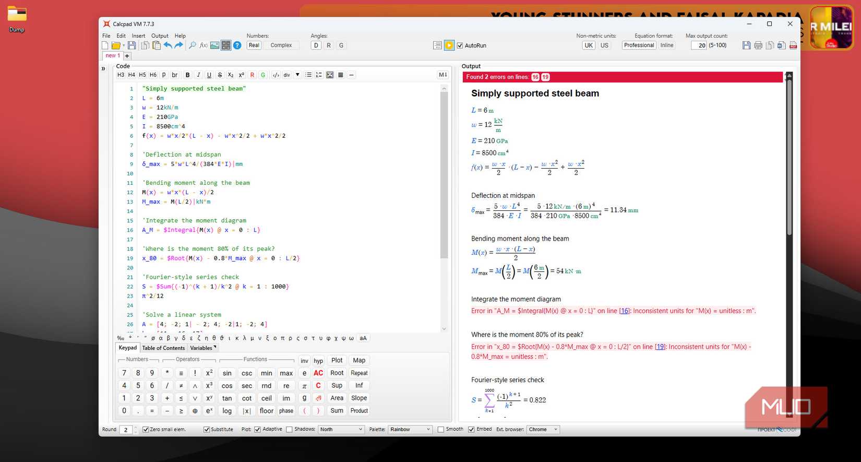Image resolution: width=861 pixels, height=462 pixels.
Task: Export the output as PDF
Action: coord(793,45)
